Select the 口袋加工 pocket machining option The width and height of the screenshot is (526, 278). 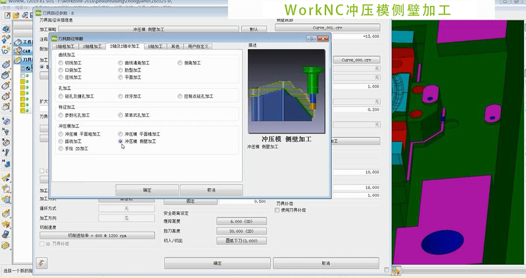[60, 70]
